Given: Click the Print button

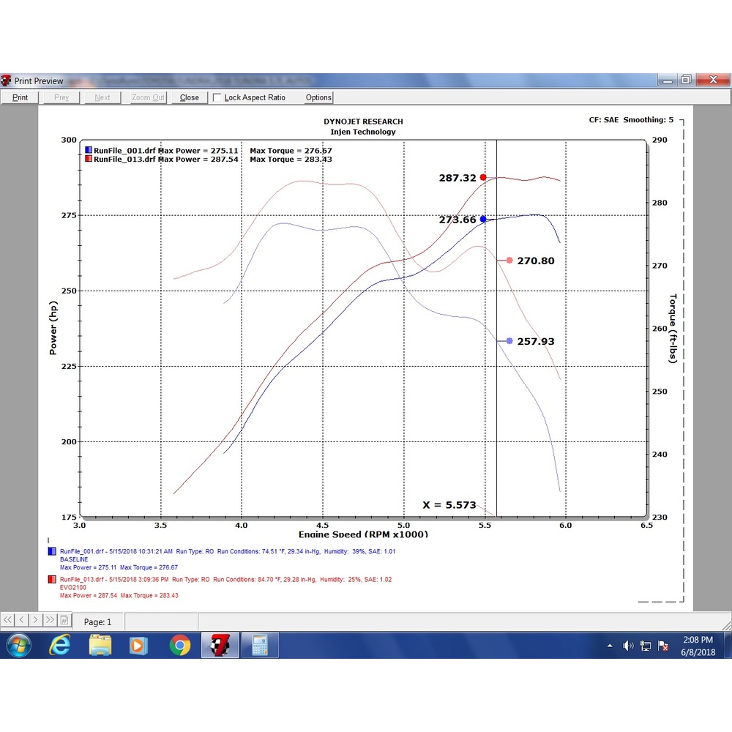Looking at the screenshot, I should click(x=20, y=97).
